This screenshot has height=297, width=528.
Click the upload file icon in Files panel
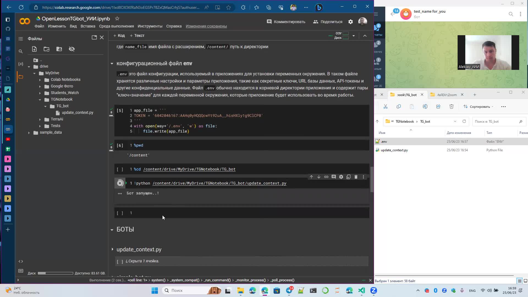tap(34, 49)
